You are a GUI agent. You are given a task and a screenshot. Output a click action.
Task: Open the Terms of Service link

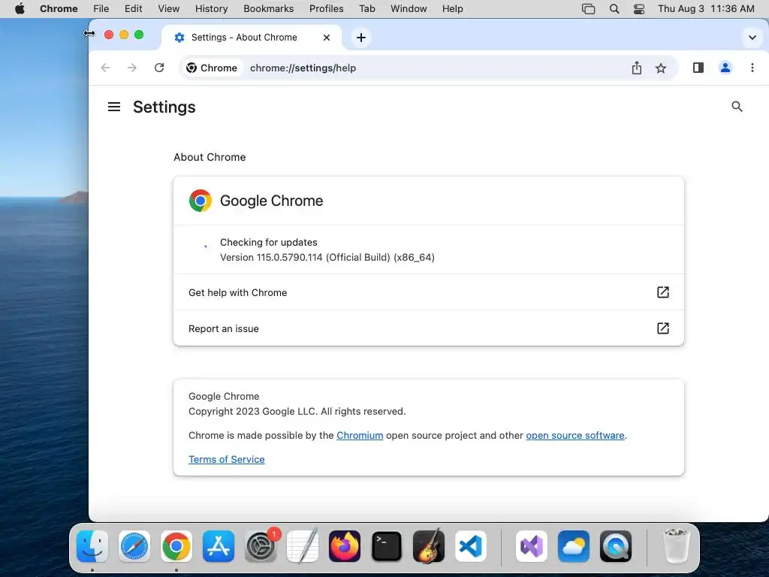tap(227, 459)
